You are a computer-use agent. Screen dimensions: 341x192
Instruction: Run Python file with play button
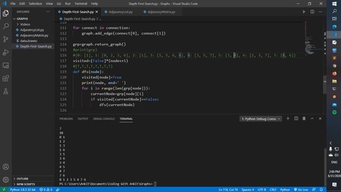(x=304, y=12)
